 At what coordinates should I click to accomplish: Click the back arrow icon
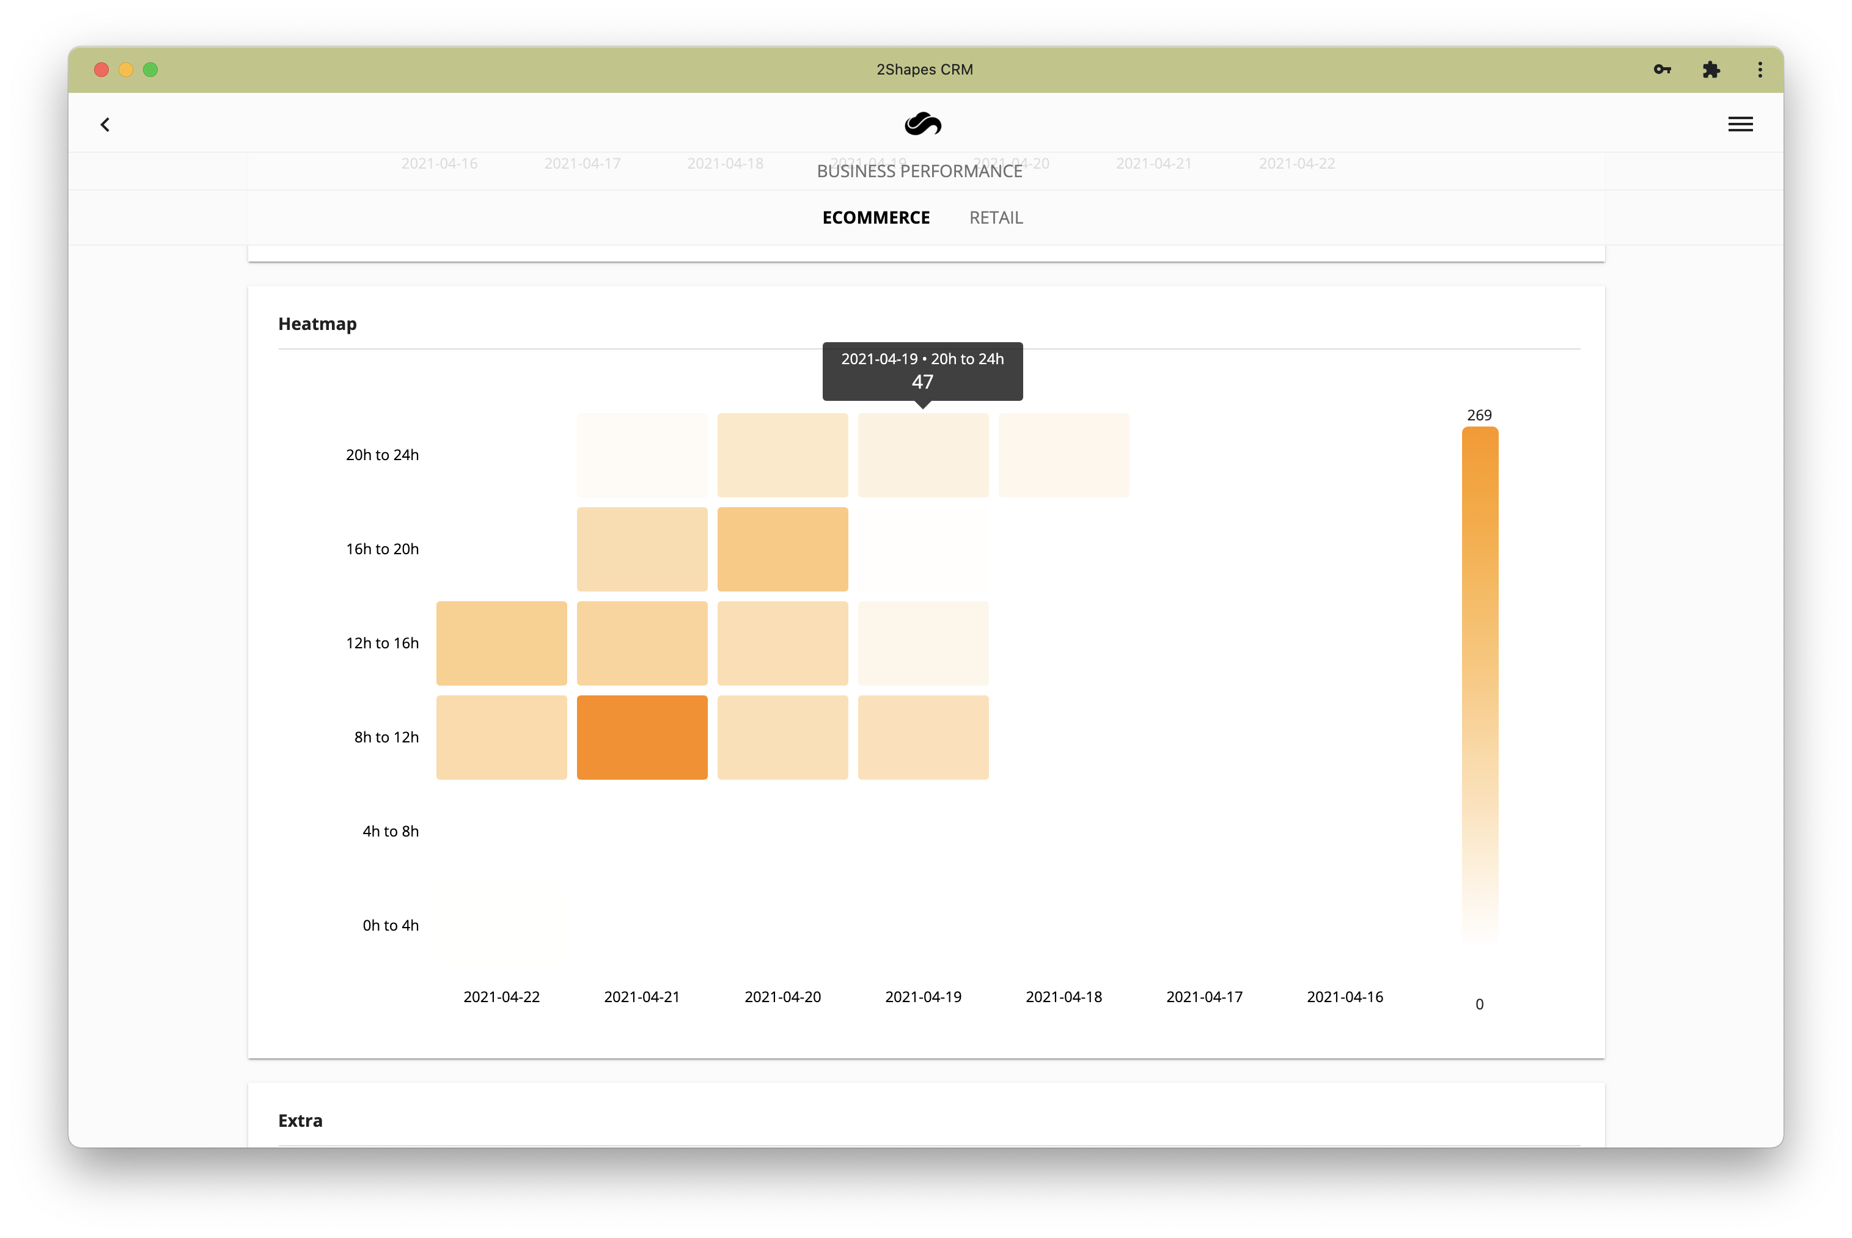(105, 125)
